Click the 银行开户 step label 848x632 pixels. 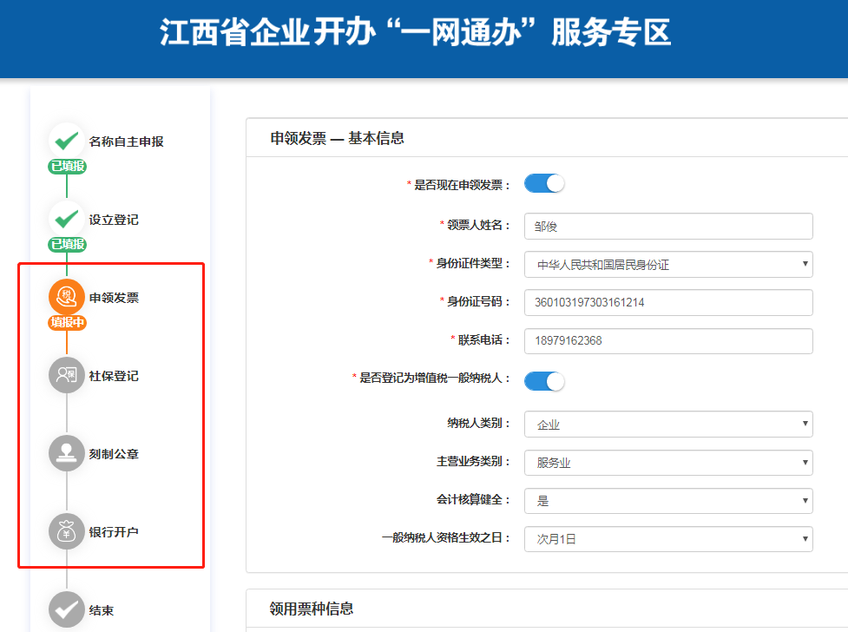(114, 532)
